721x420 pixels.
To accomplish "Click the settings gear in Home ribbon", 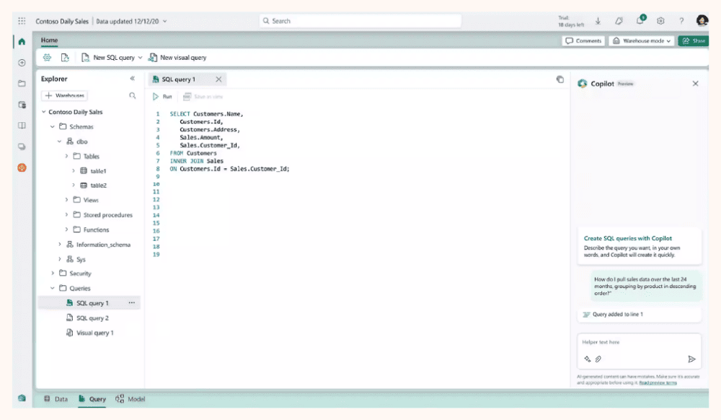I will (x=47, y=58).
